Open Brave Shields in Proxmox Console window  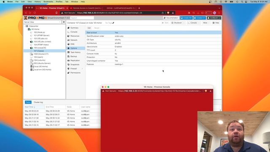tap(206, 91)
